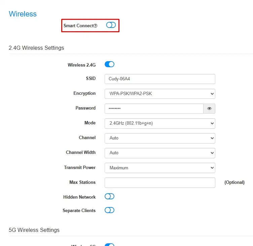The width and height of the screenshot is (253, 246).
Task: Click the Max Stations label
Action: pos(82,182)
